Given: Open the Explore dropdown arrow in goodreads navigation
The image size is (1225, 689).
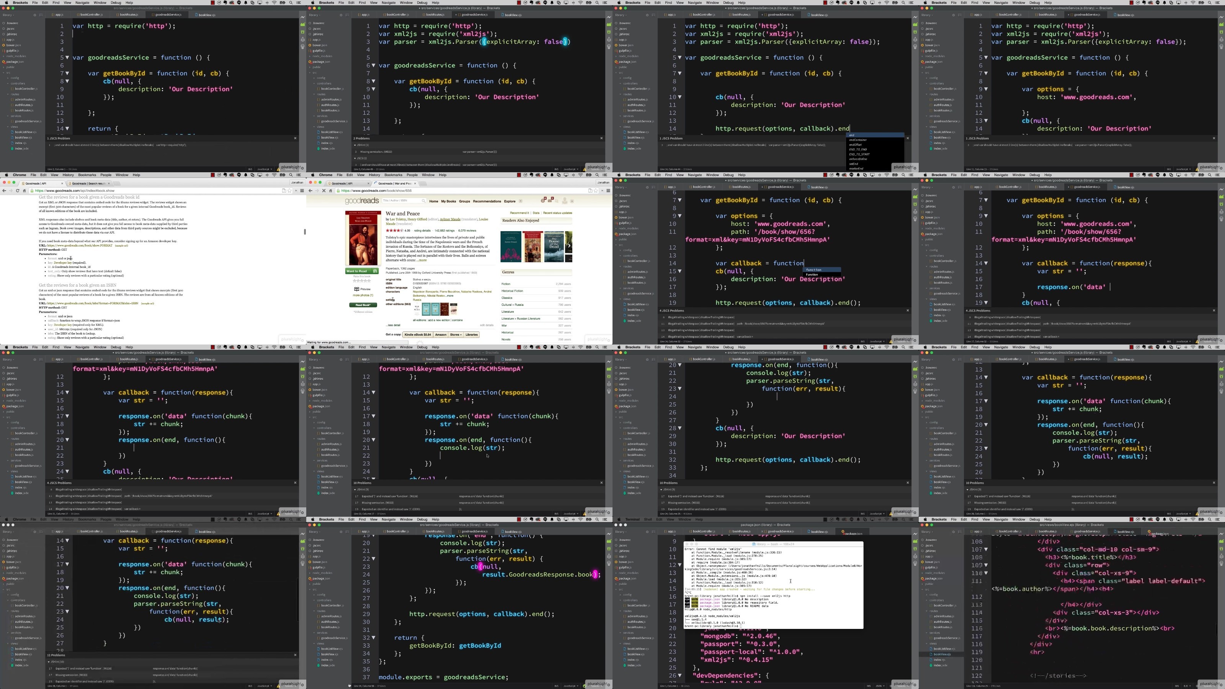Looking at the screenshot, I should 520,201.
